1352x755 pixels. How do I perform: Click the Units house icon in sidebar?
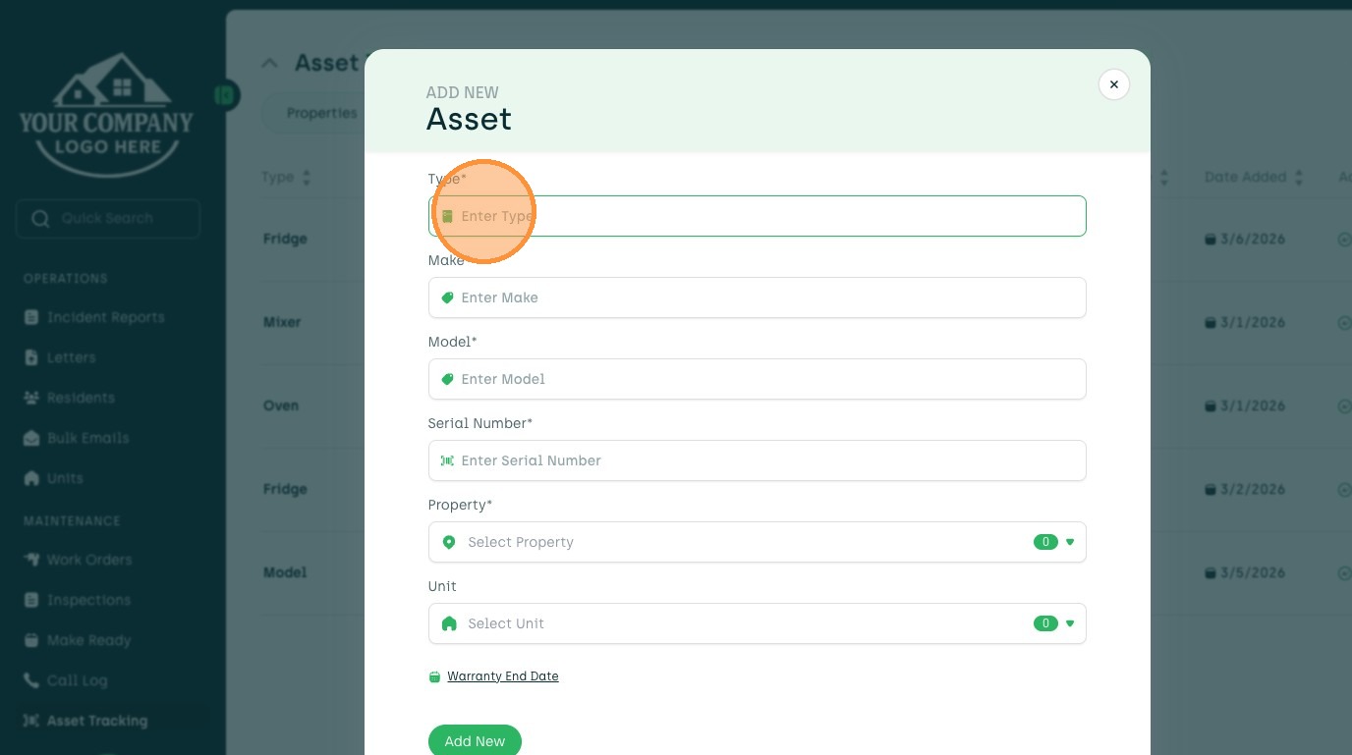[x=30, y=479]
